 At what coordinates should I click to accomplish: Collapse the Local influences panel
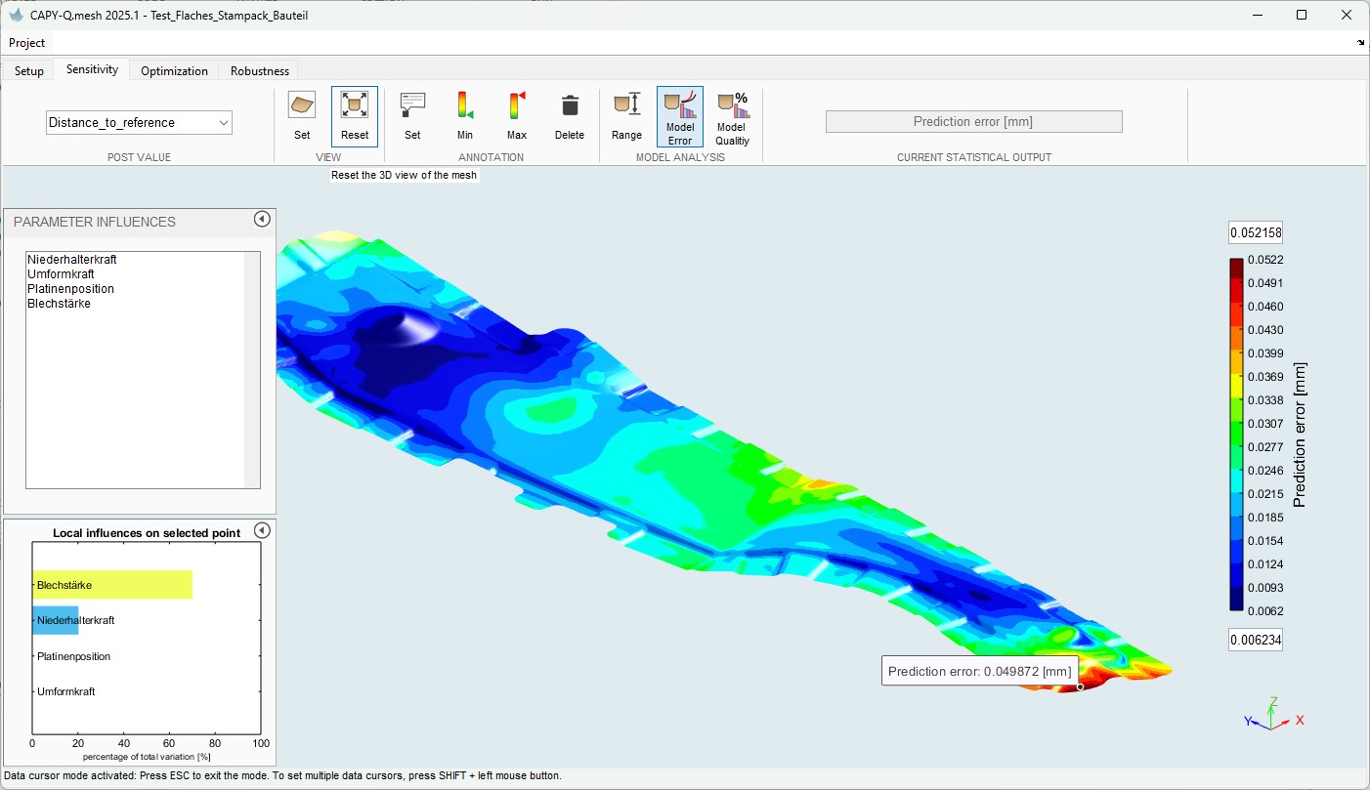click(262, 530)
